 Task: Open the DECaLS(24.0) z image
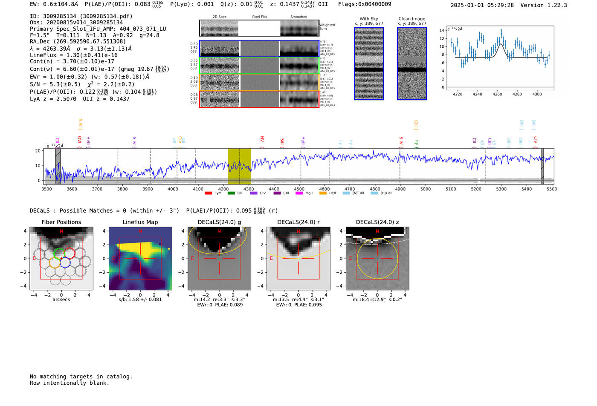coord(377,258)
